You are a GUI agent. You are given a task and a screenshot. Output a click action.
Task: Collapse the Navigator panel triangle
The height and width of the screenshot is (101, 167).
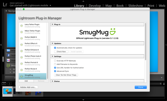6,11
